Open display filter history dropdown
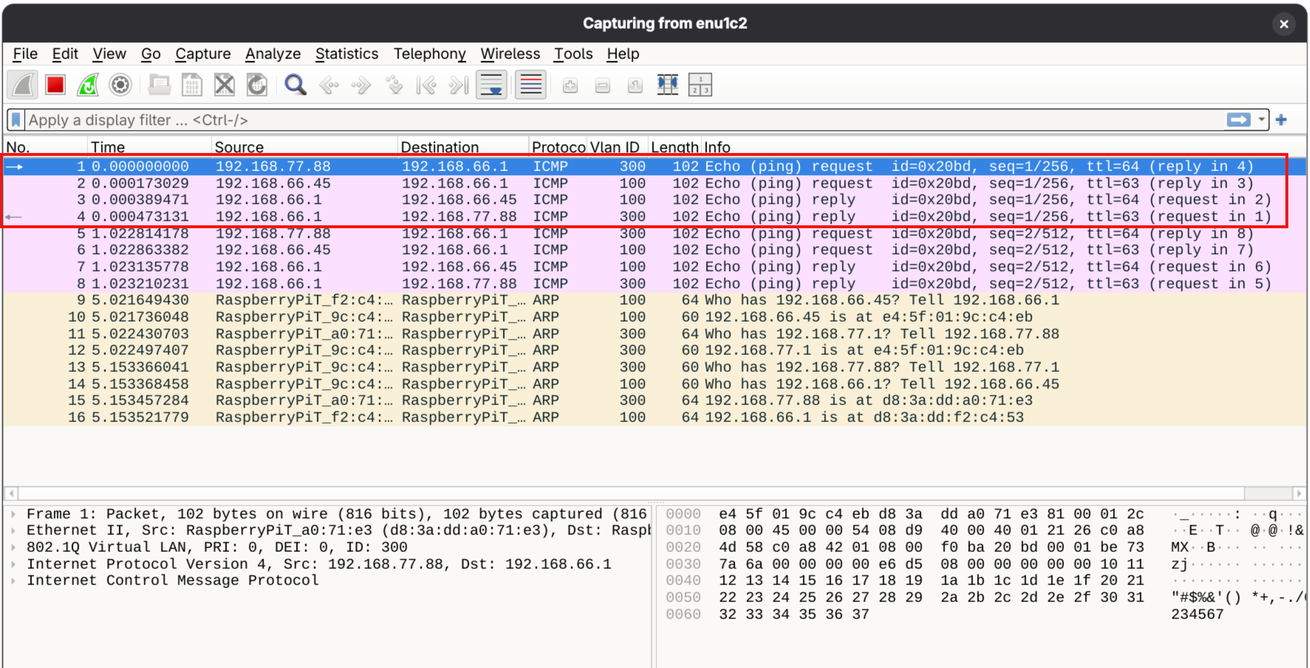 pyautogui.click(x=1261, y=120)
